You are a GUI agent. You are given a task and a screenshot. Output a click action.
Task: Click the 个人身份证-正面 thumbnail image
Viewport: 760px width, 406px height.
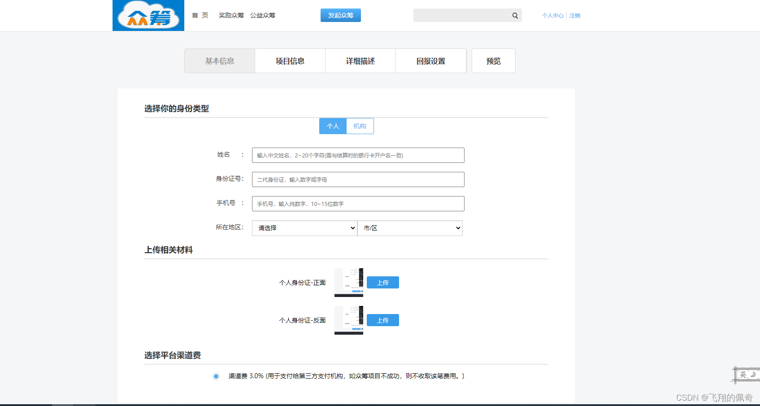pyautogui.click(x=349, y=283)
